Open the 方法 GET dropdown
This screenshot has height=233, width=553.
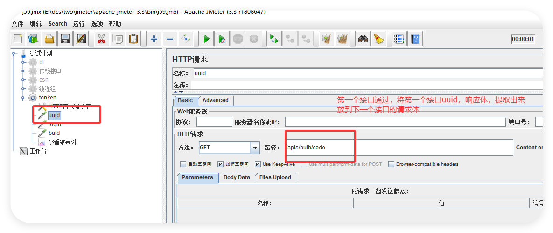tap(255, 148)
